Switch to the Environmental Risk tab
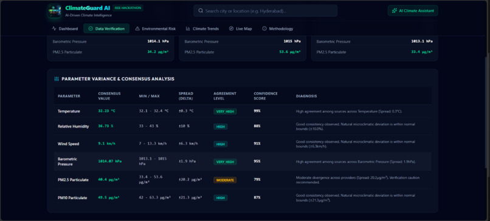Viewport: 490px width, 221px height. click(155, 29)
